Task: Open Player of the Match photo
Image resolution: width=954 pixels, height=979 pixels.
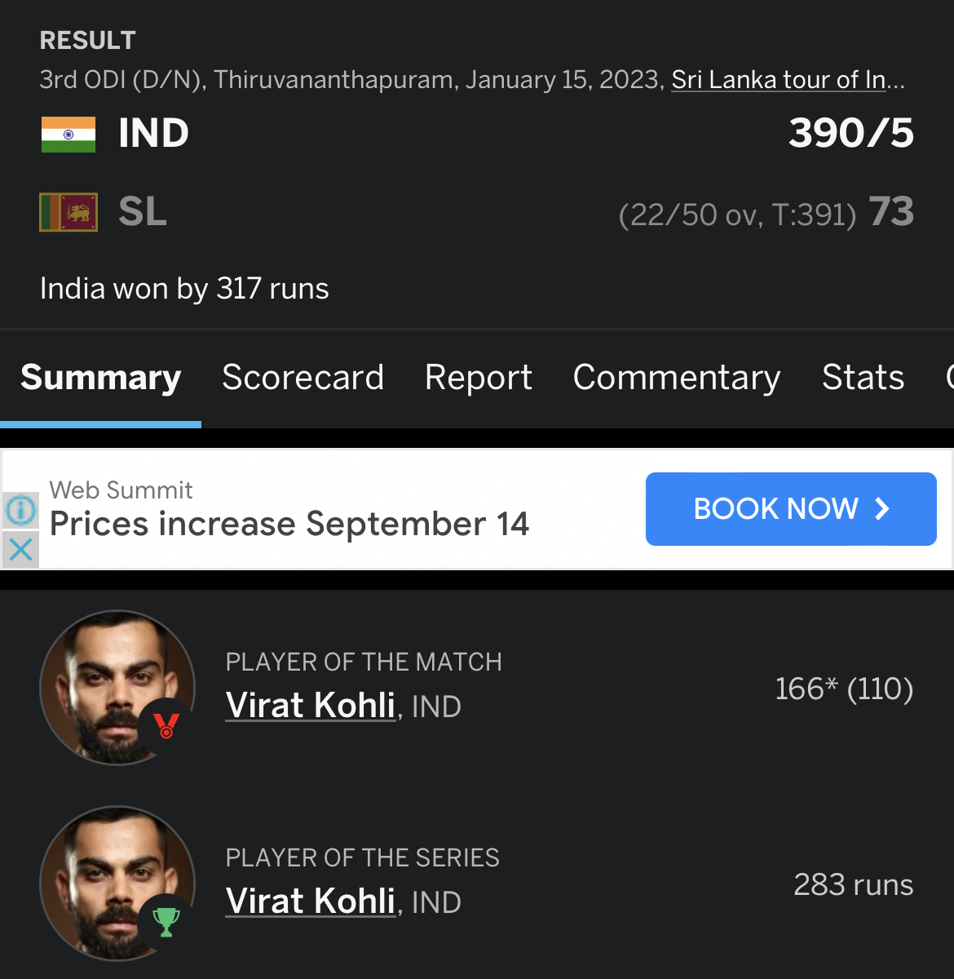Action: pyautogui.click(x=117, y=688)
